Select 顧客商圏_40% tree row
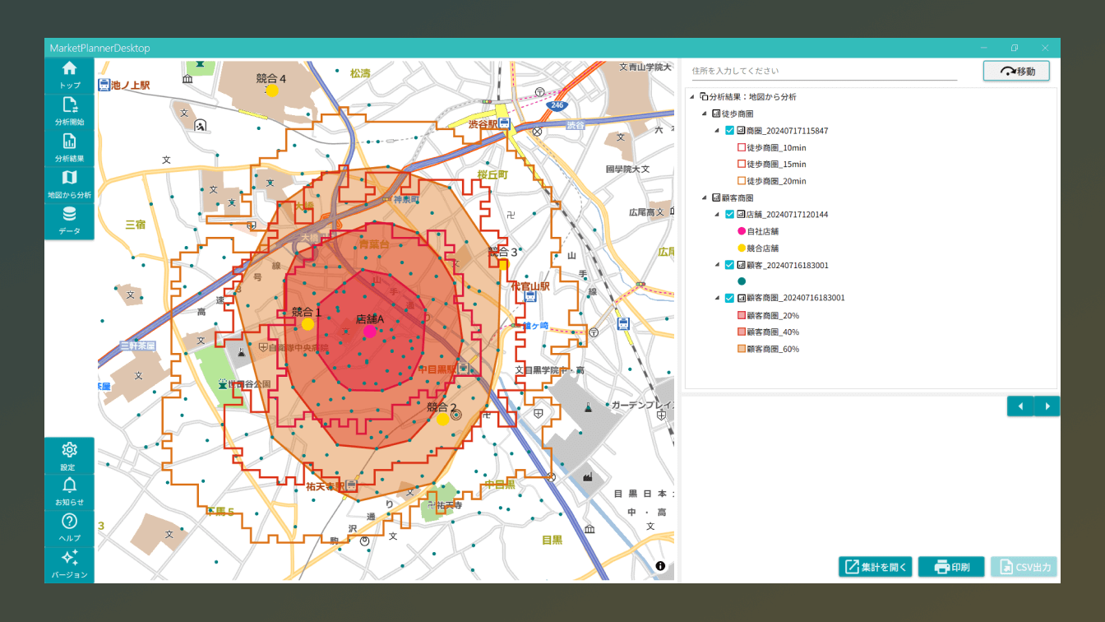Screen dimensions: 1105x622 point(769,332)
